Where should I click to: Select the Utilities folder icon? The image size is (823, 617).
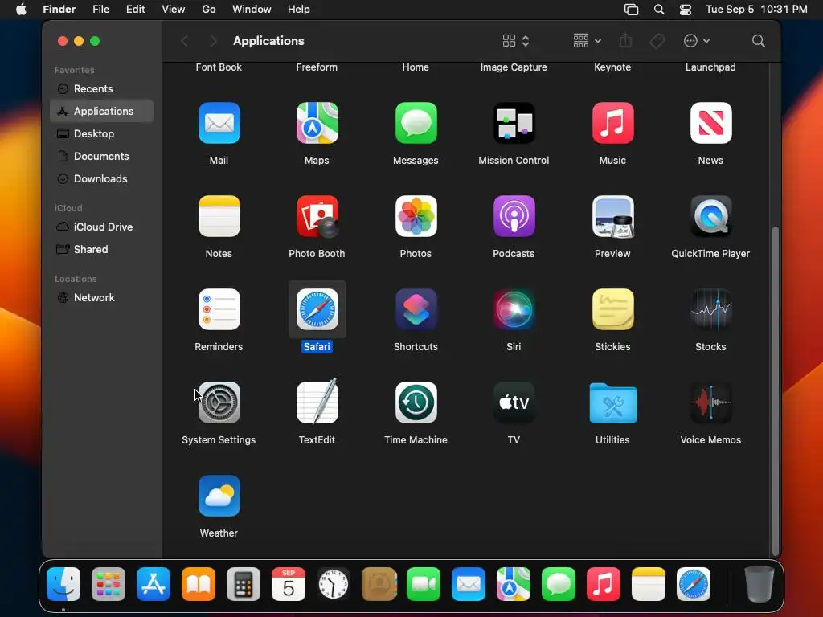click(612, 402)
